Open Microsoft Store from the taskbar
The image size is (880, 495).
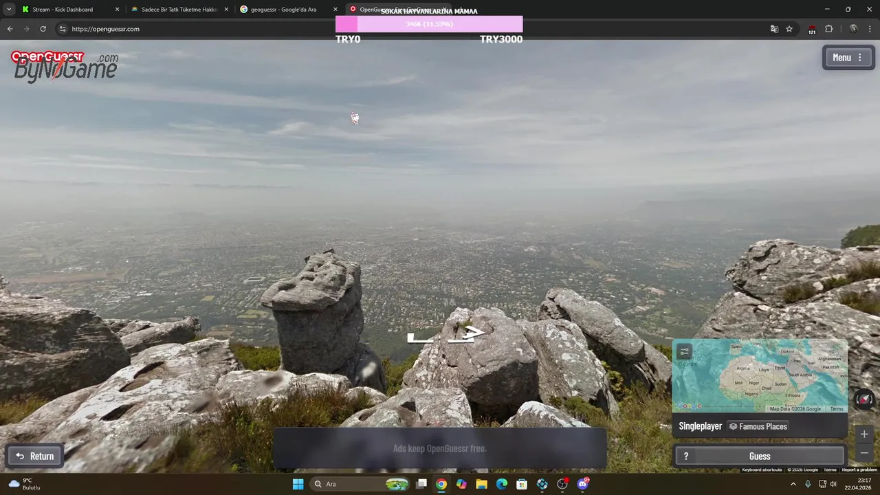pos(522,484)
